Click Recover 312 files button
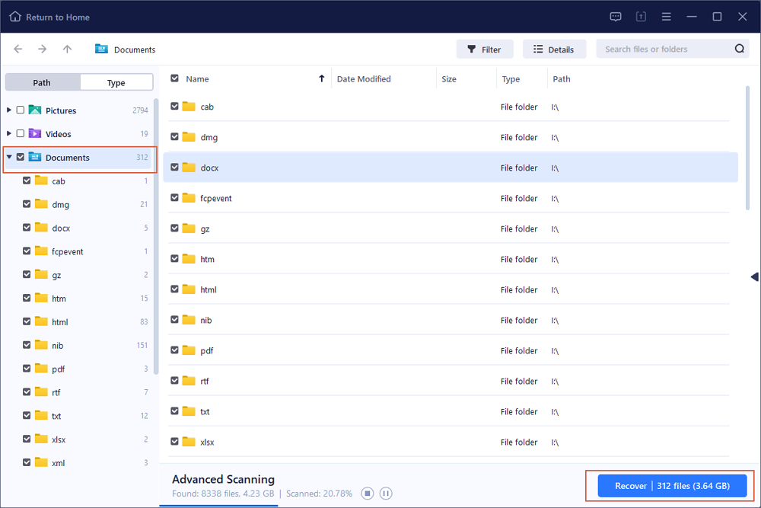Screen dimensions: 761x508 672,486
